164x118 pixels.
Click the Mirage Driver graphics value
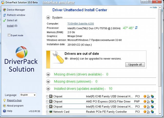point(75,36)
